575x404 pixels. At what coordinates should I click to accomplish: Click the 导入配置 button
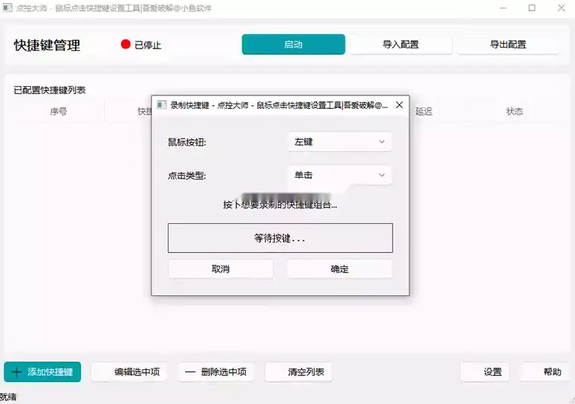400,45
